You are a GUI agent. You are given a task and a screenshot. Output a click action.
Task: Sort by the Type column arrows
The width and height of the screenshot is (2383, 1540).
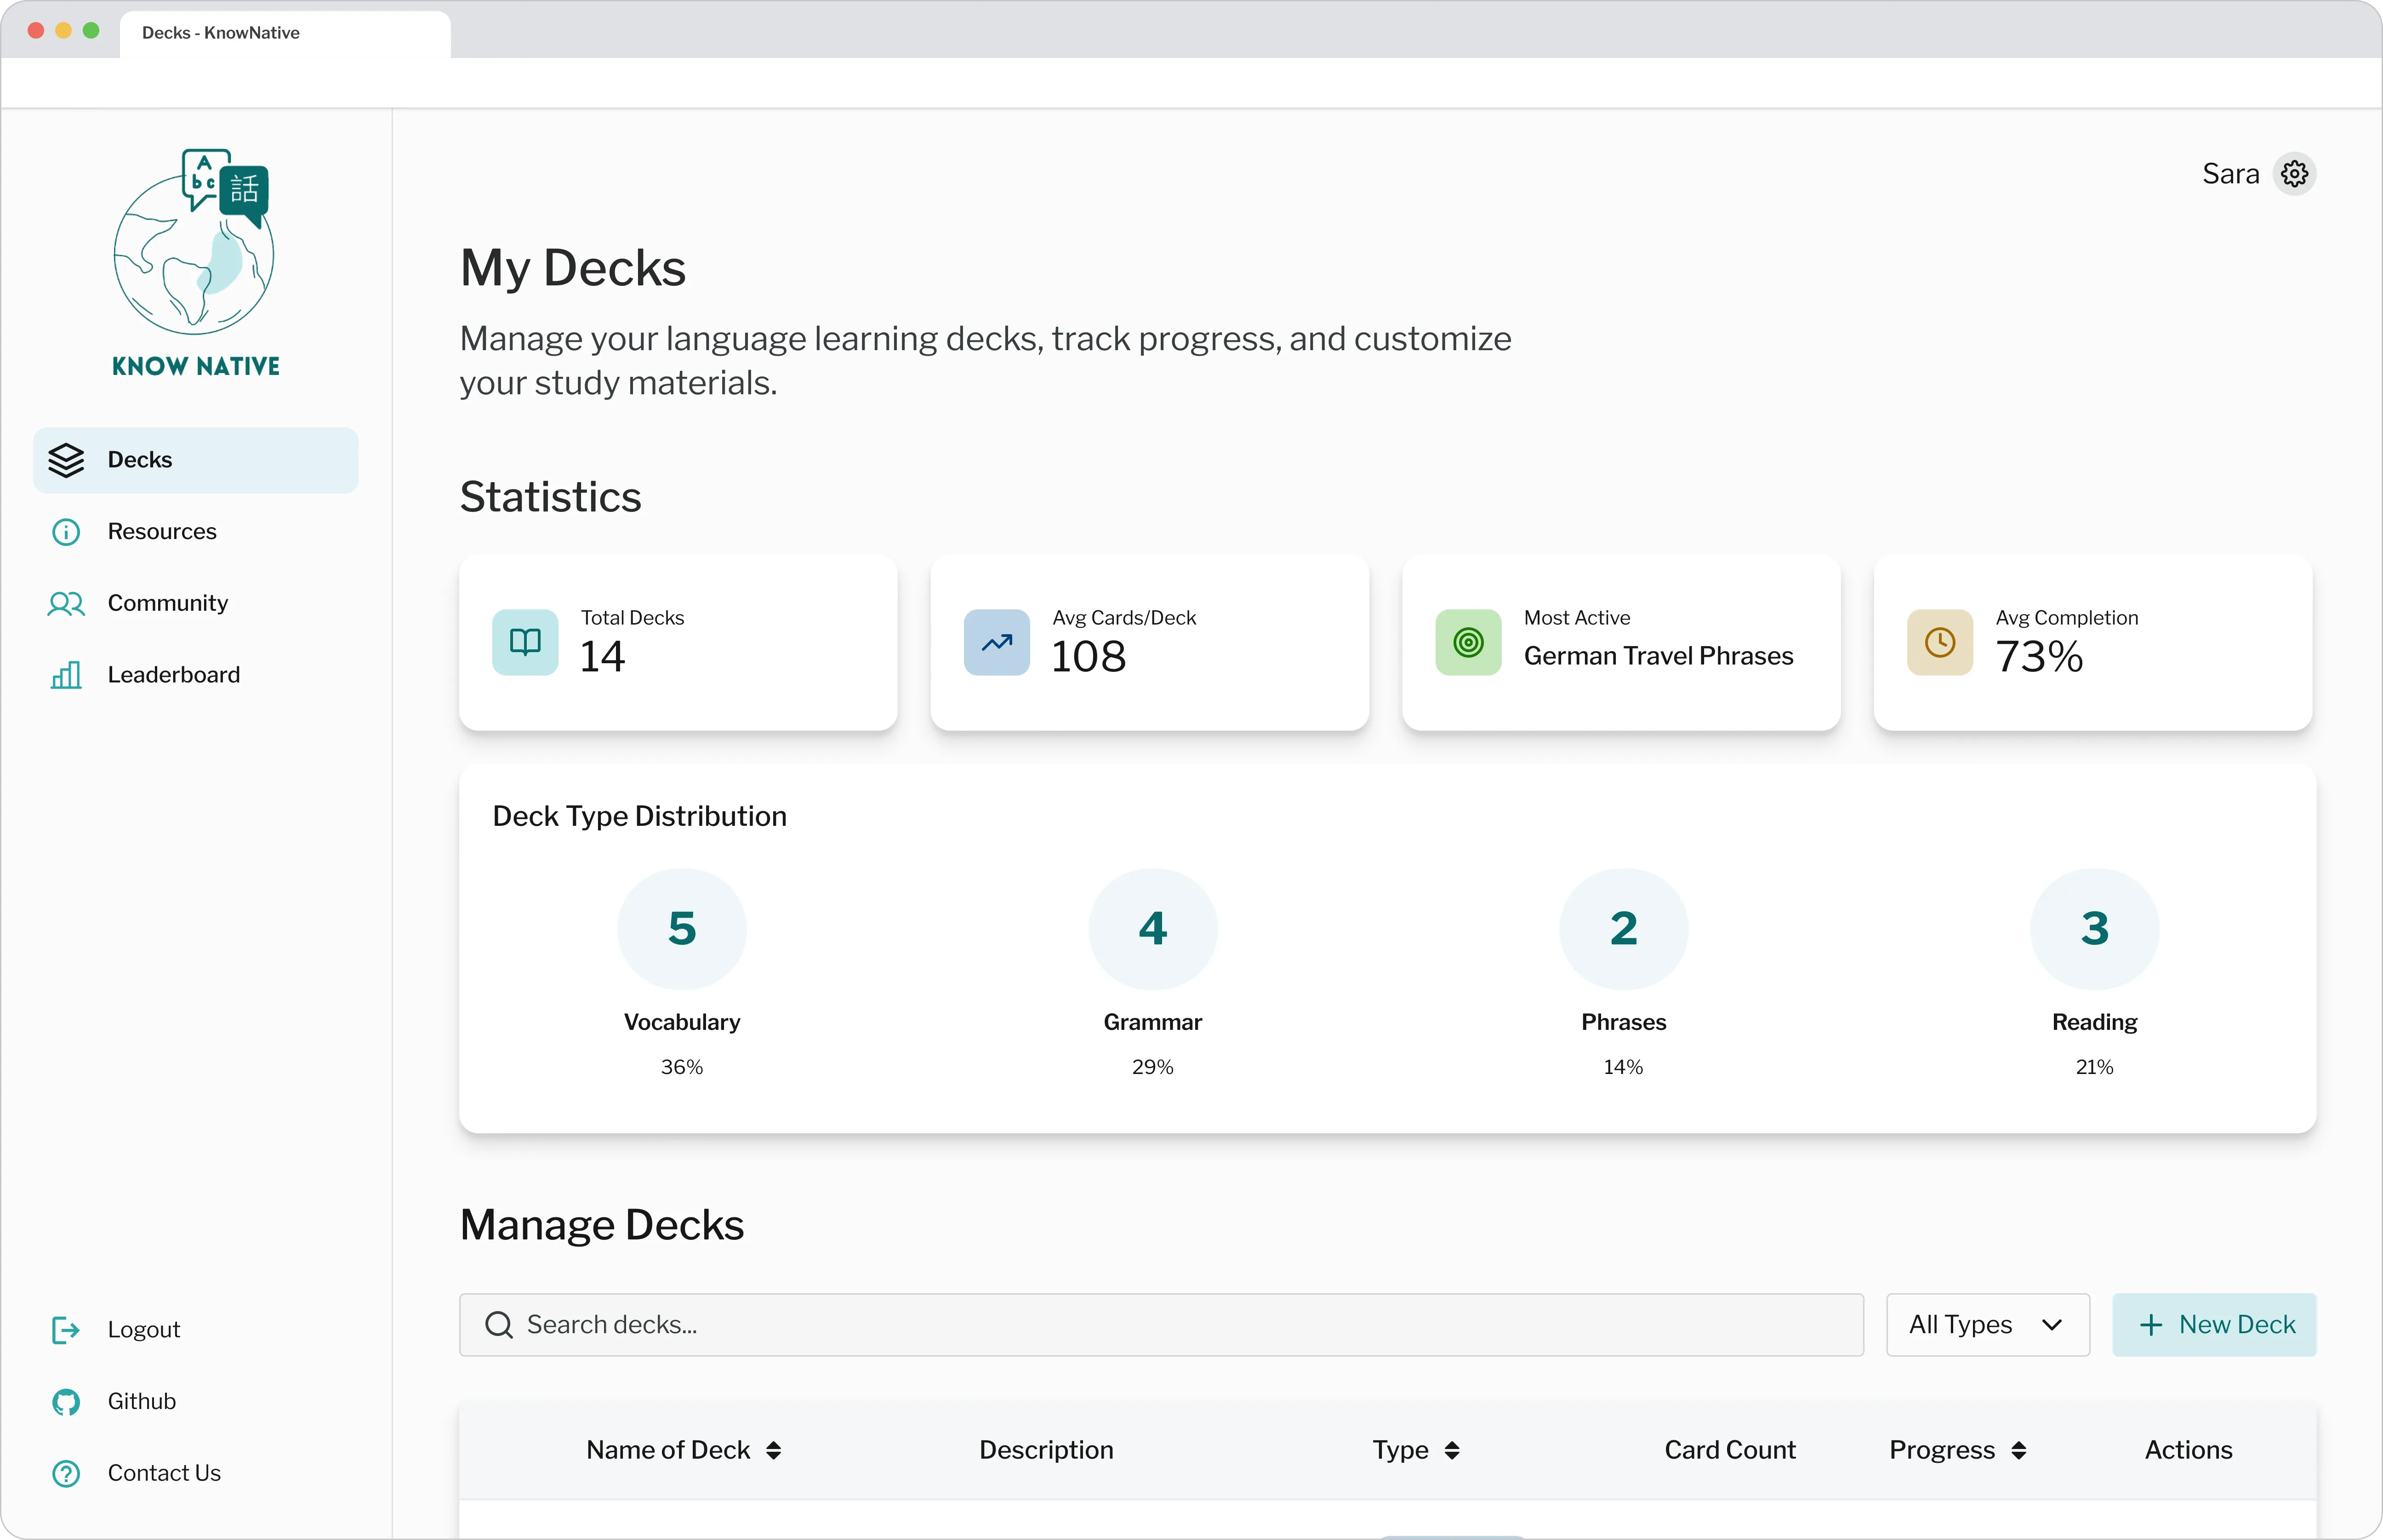click(1452, 1450)
